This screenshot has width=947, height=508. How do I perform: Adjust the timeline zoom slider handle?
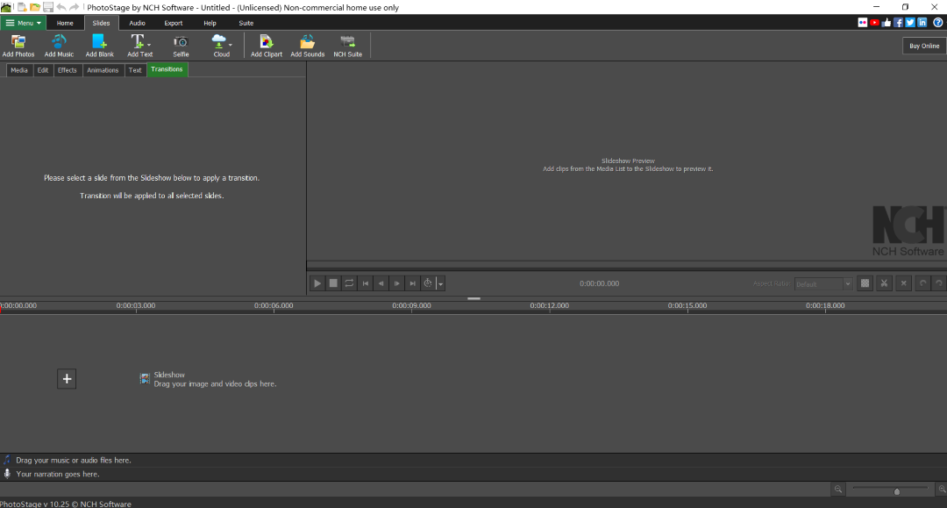[x=896, y=491]
